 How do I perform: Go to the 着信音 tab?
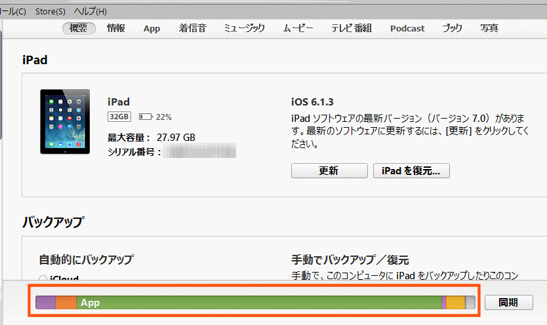(x=192, y=28)
